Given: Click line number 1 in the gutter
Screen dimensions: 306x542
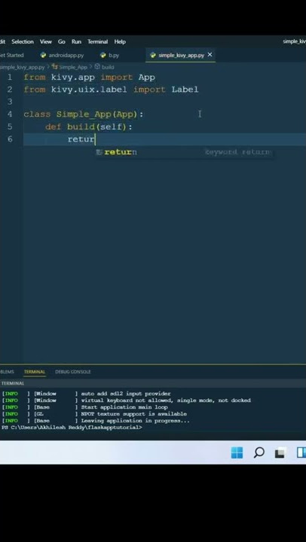Looking at the screenshot, I should pyautogui.click(x=10, y=77).
